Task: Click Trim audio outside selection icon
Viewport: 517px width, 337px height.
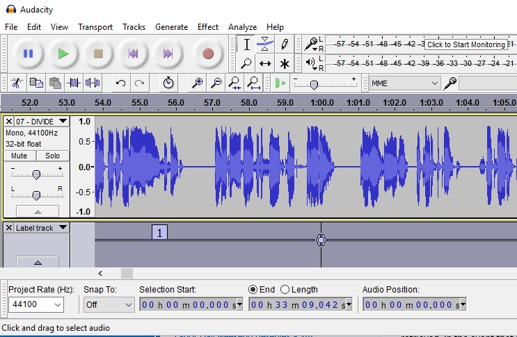Action: (74, 83)
